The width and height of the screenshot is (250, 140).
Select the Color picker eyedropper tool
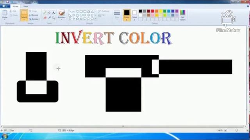click(49, 17)
